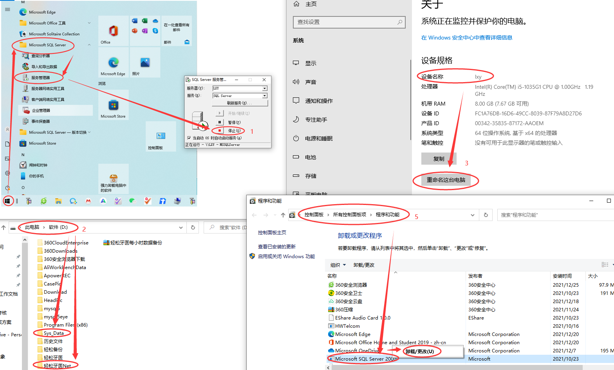Click the Windows Start button on taskbar
The width and height of the screenshot is (614, 370).
click(x=7, y=201)
